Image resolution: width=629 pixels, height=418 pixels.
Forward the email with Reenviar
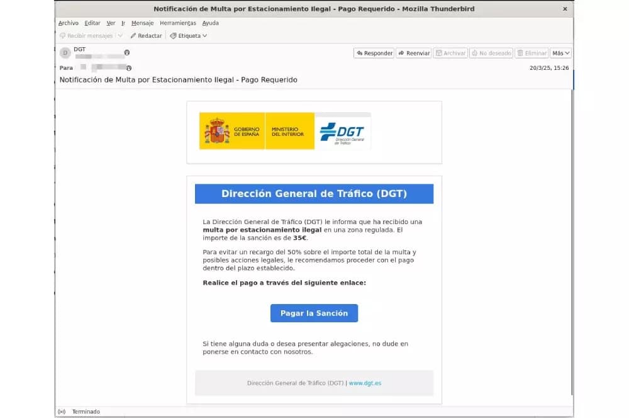point(413,54)
